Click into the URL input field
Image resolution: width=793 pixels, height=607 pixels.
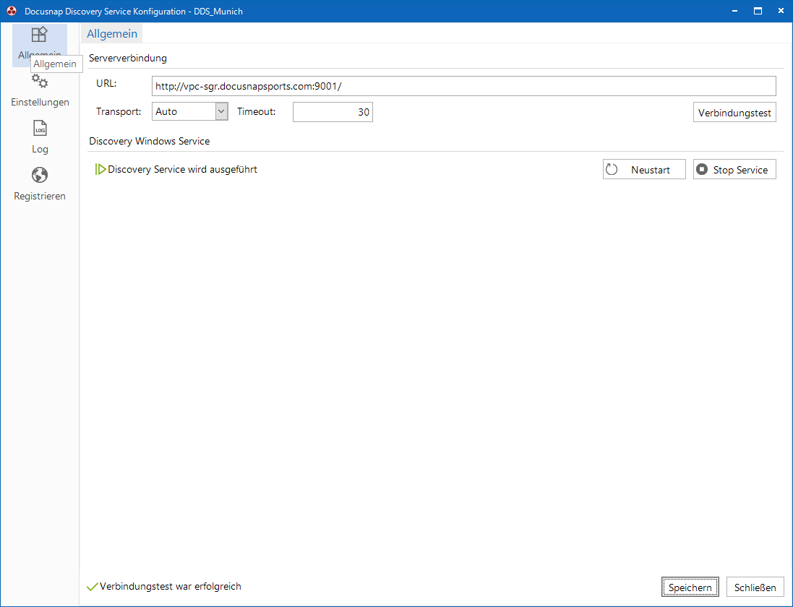click(464, 86)
